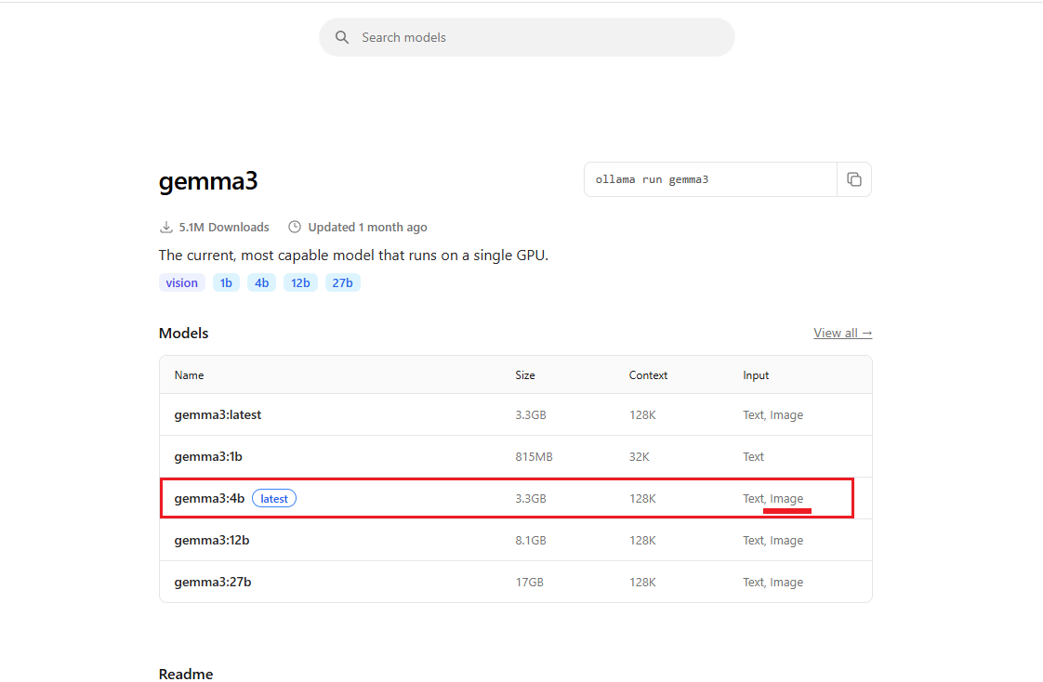Click the 815MB size cell

tap(535, 456)
